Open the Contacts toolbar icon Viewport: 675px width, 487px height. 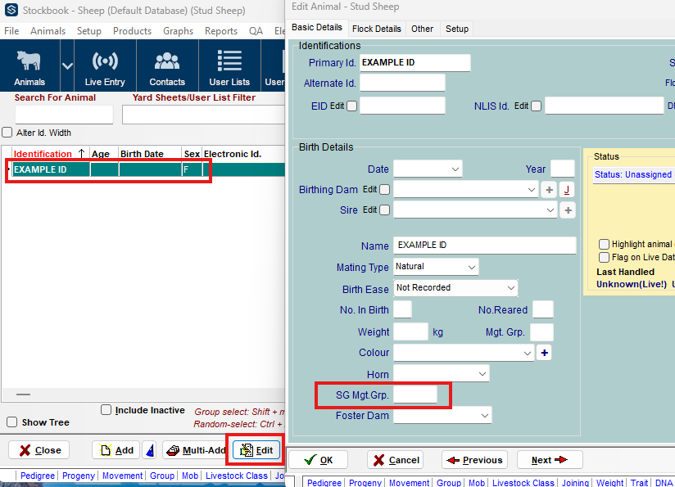tap(167, 67)
